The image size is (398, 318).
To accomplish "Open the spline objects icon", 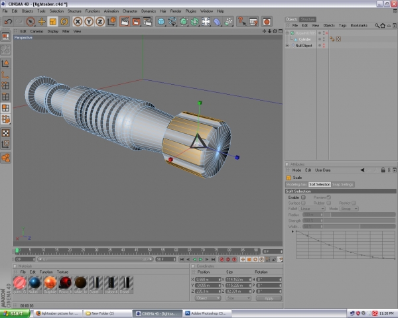I will (172, 22).
